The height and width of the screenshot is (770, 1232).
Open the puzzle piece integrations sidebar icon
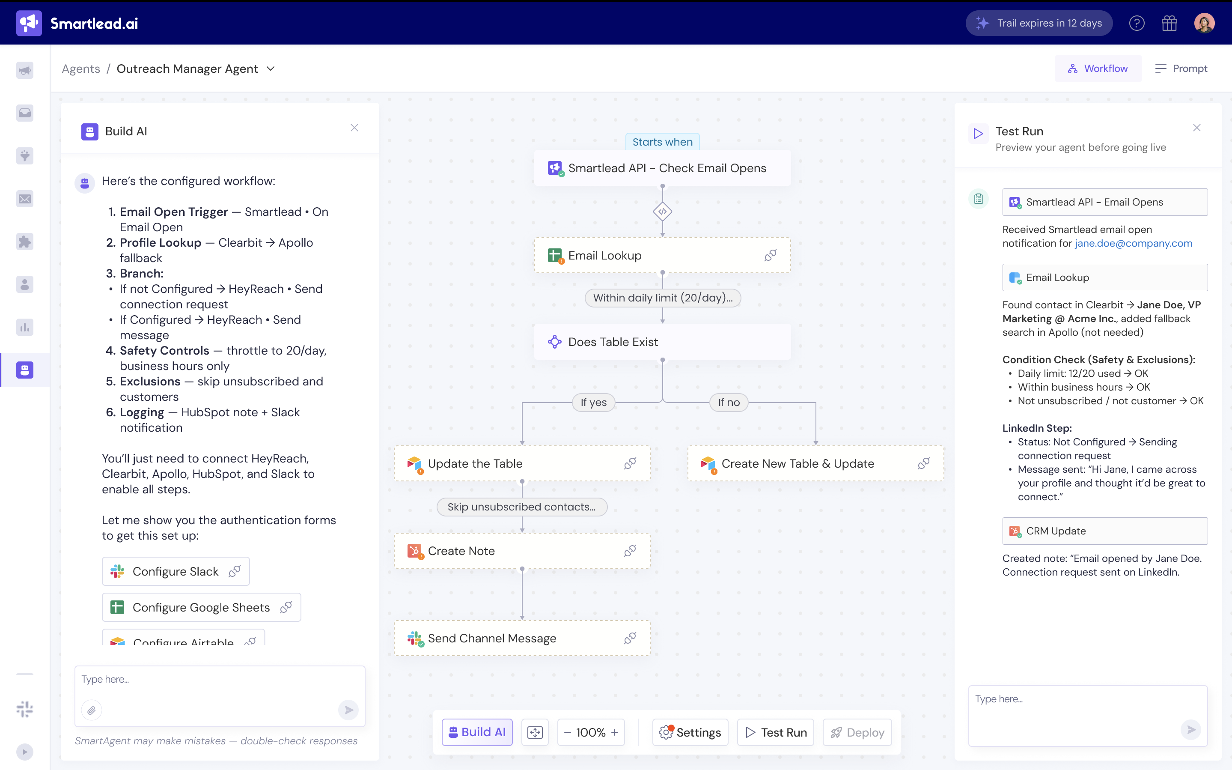click(x=25, y=242)
